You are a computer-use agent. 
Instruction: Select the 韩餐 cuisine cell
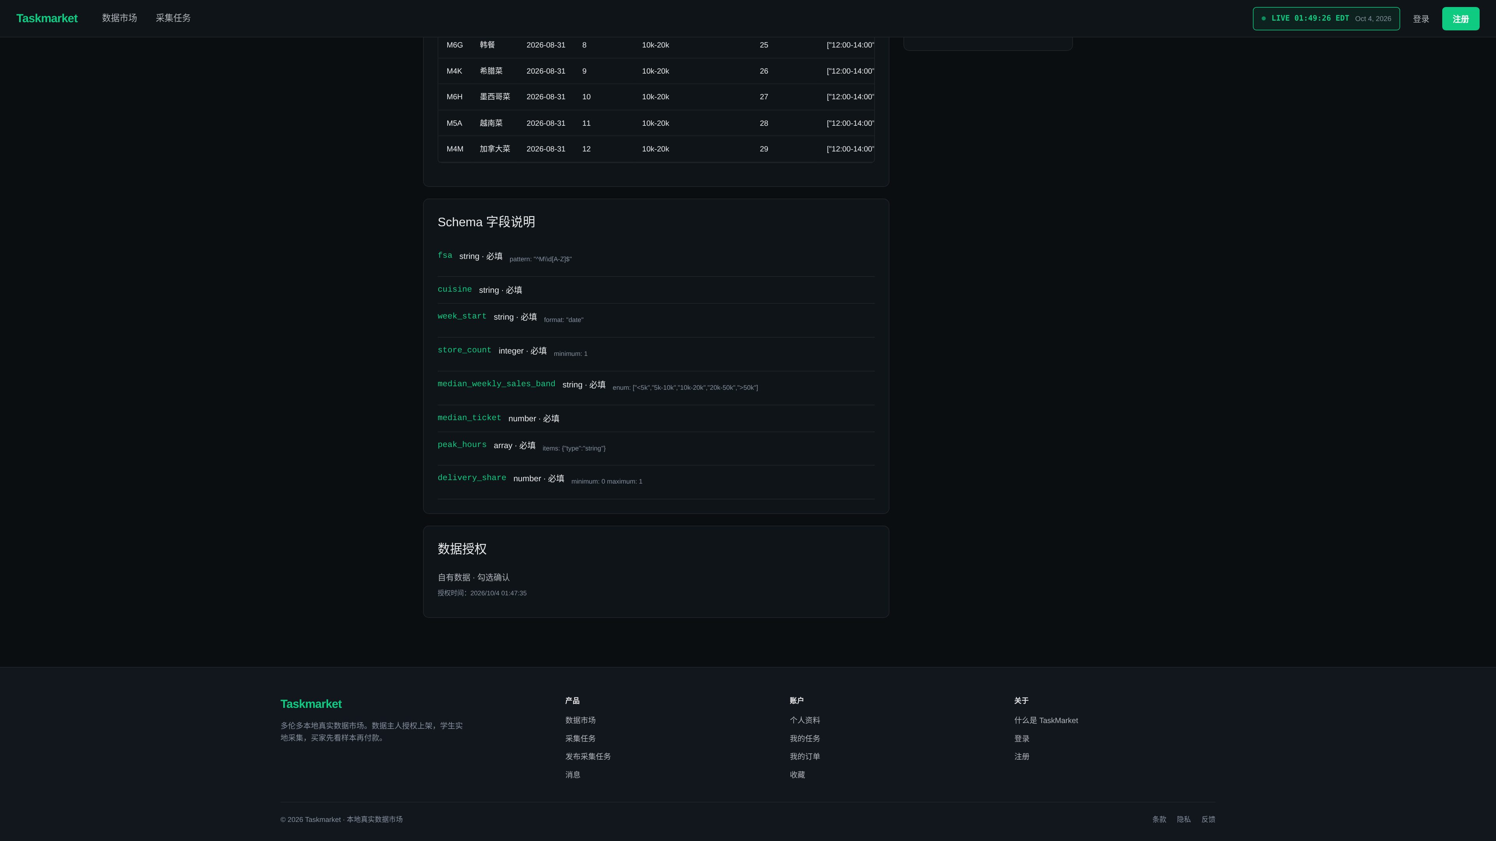(x=487, y=45)
